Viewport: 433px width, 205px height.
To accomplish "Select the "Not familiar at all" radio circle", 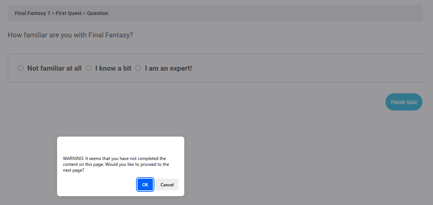I will click(x=21, y=68).
